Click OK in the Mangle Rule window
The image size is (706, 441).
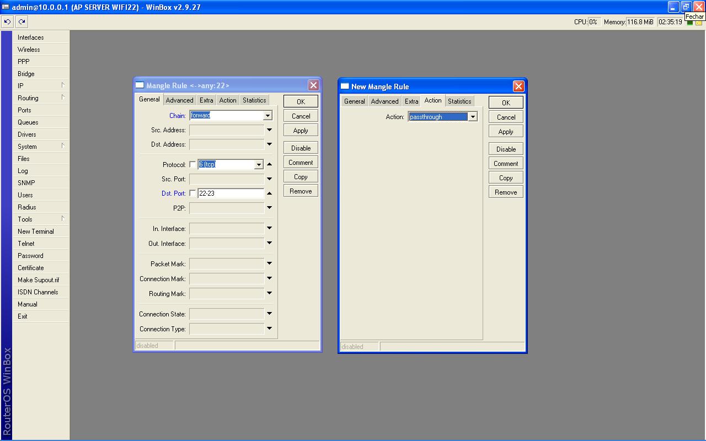coord(301,101)
